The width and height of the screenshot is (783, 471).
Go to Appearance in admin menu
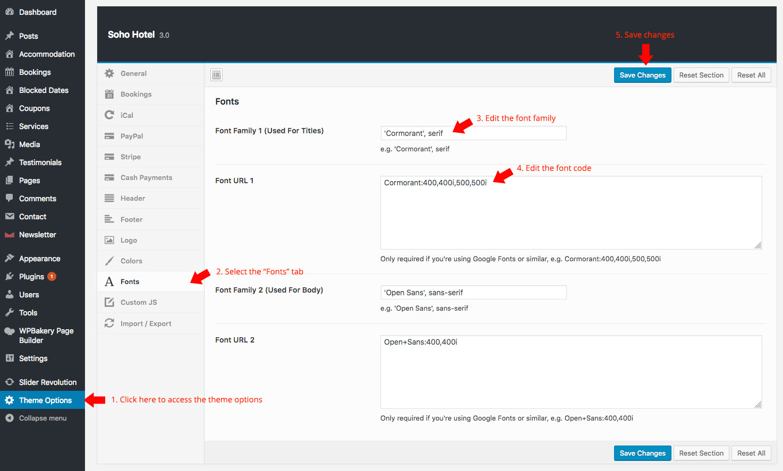click(39, 259)
